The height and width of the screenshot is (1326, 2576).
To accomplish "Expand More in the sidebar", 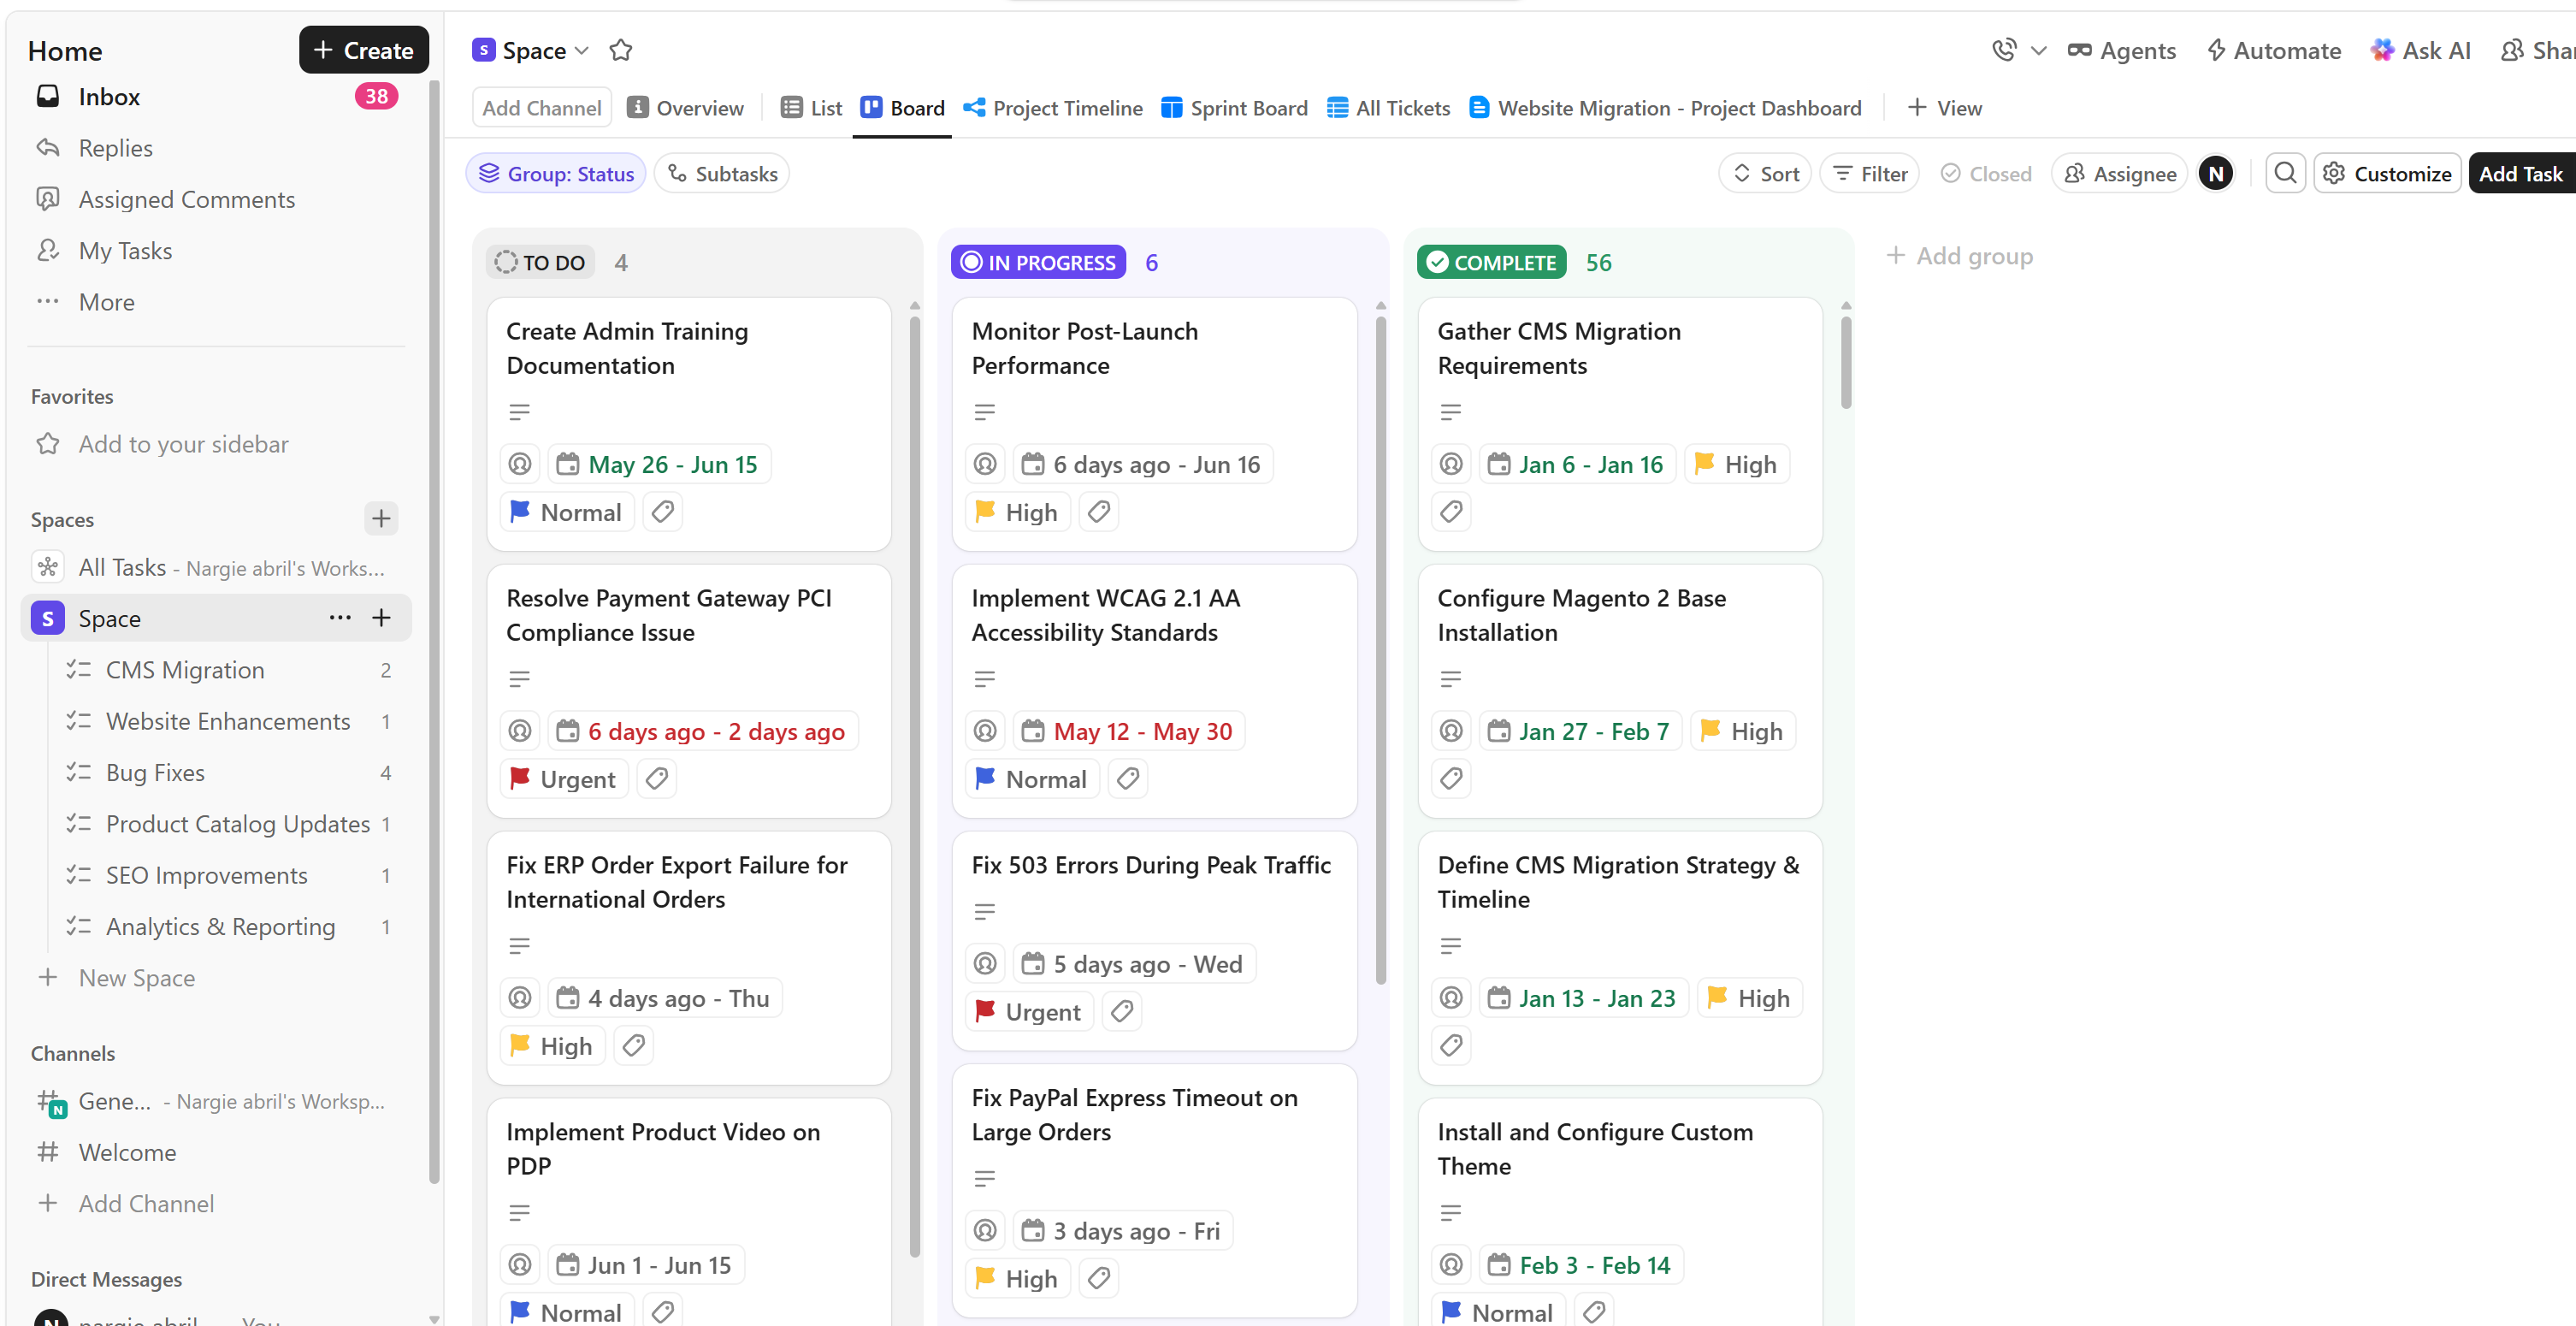I will click(x=106, y=302).
